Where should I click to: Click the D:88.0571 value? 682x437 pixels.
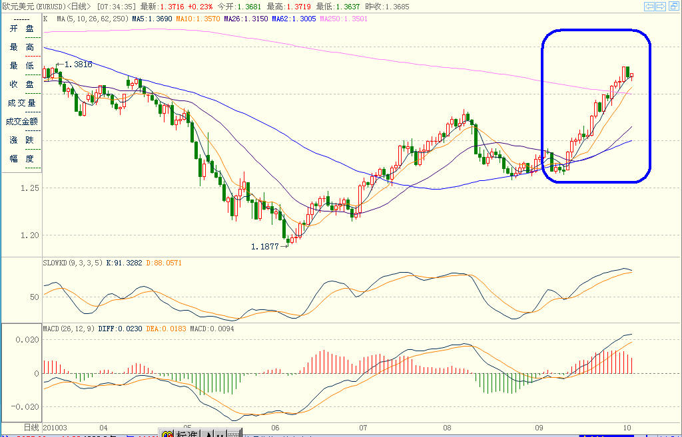(x=164, y=263)
